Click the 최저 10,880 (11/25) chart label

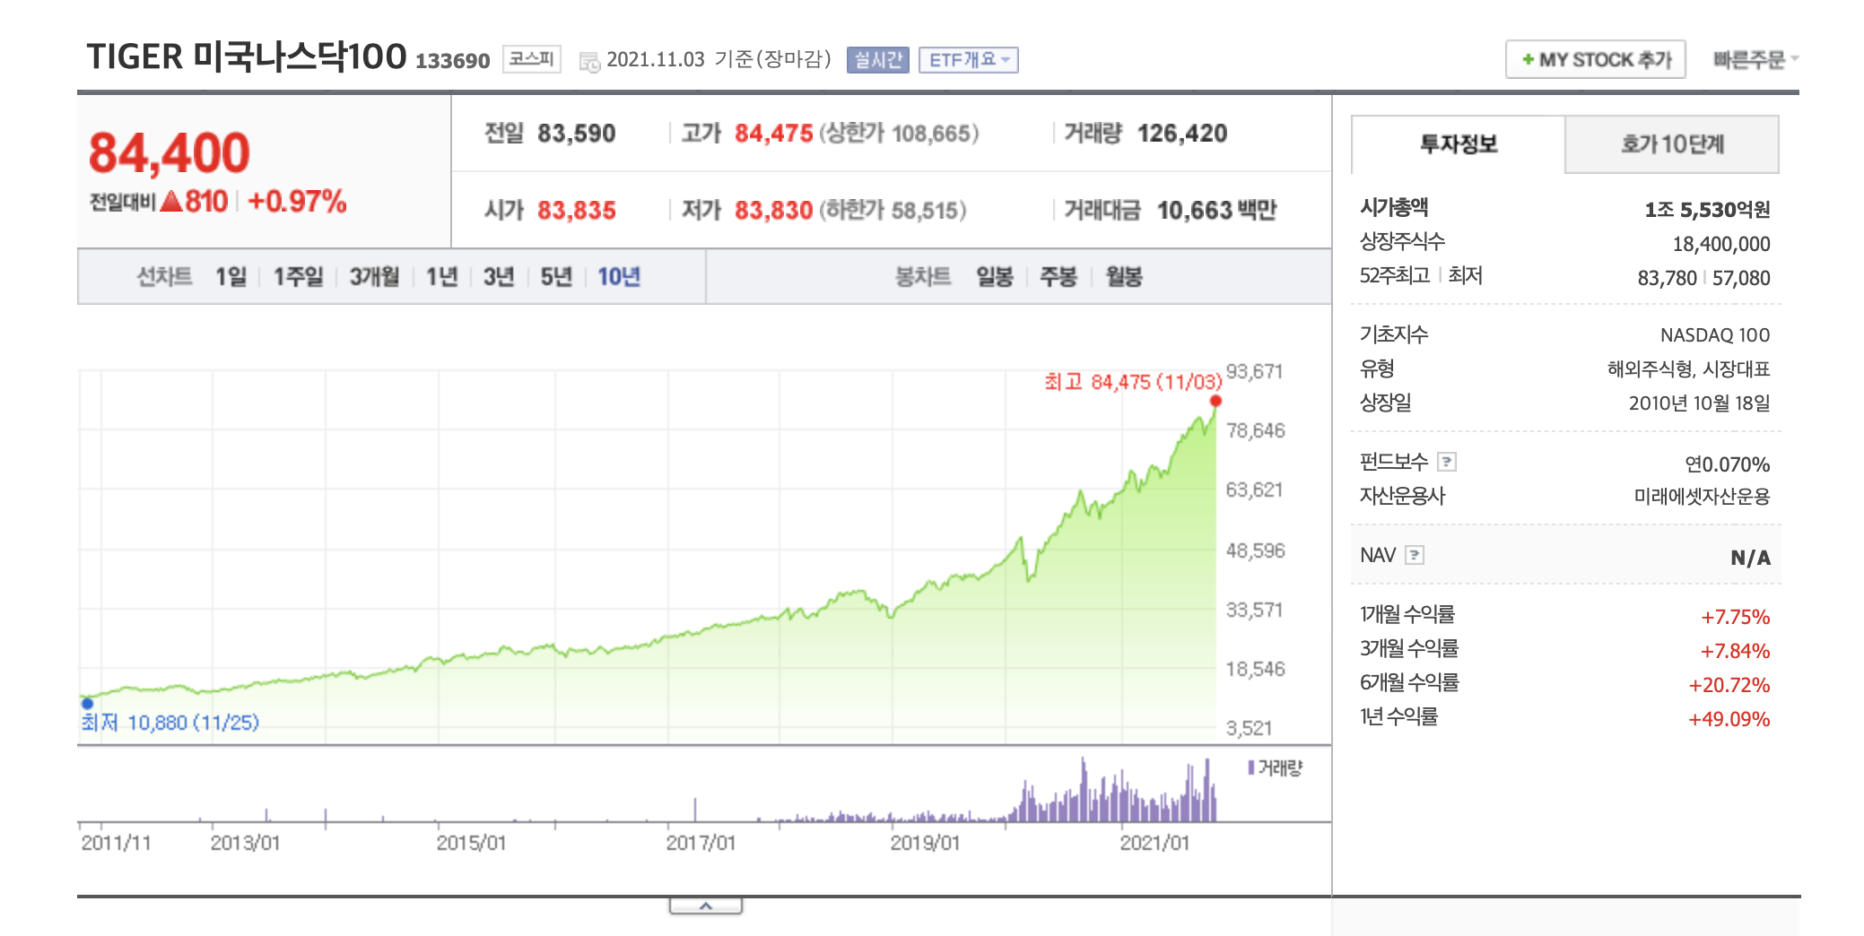(170, 723)
